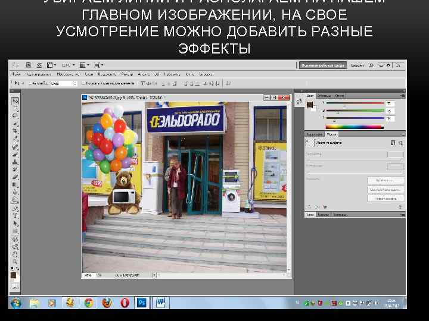Click the Auto-Align Layers icon in options bar
This screenshot has width=429, height=321.
click(228, 83)
